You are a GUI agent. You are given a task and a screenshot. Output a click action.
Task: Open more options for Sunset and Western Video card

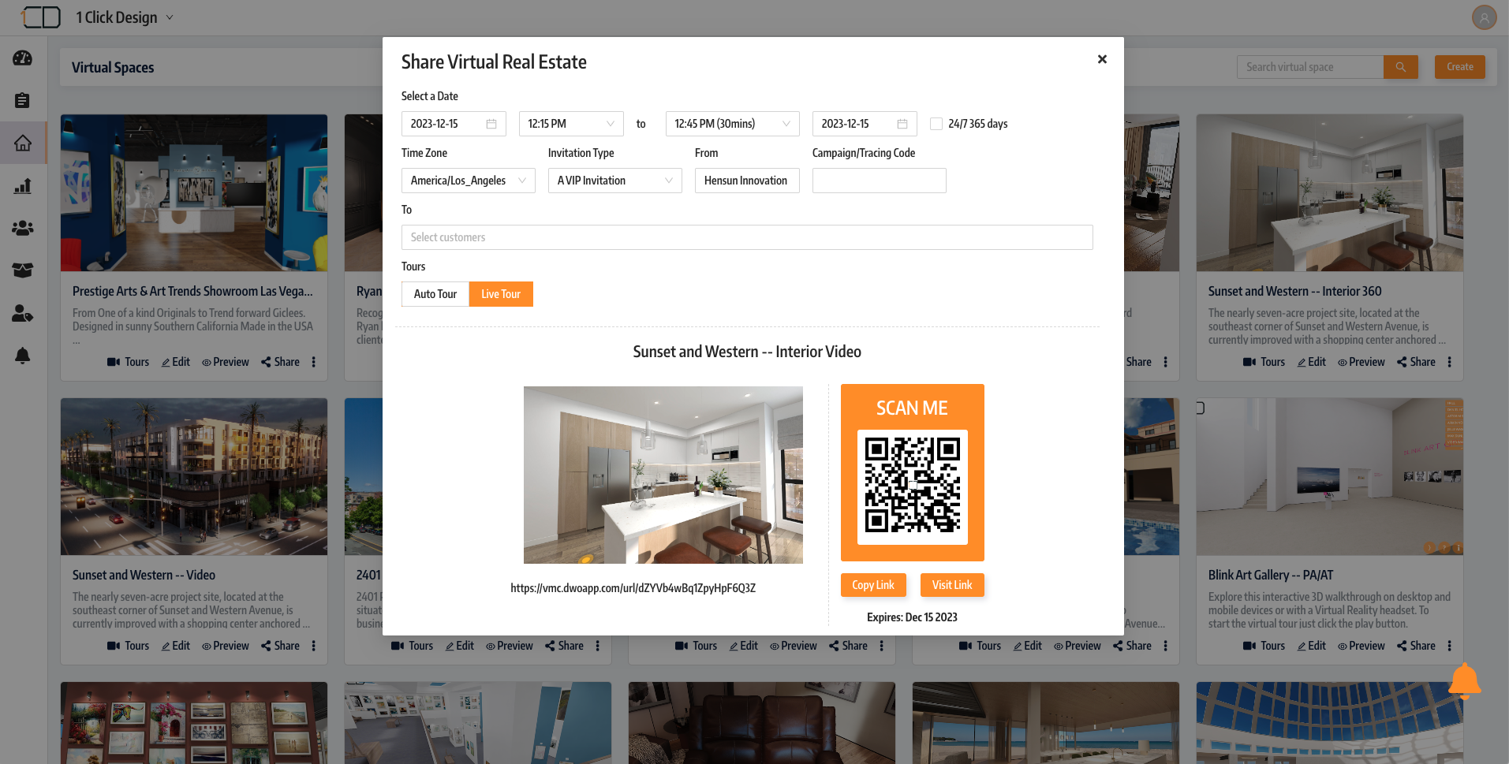(314, 646)
